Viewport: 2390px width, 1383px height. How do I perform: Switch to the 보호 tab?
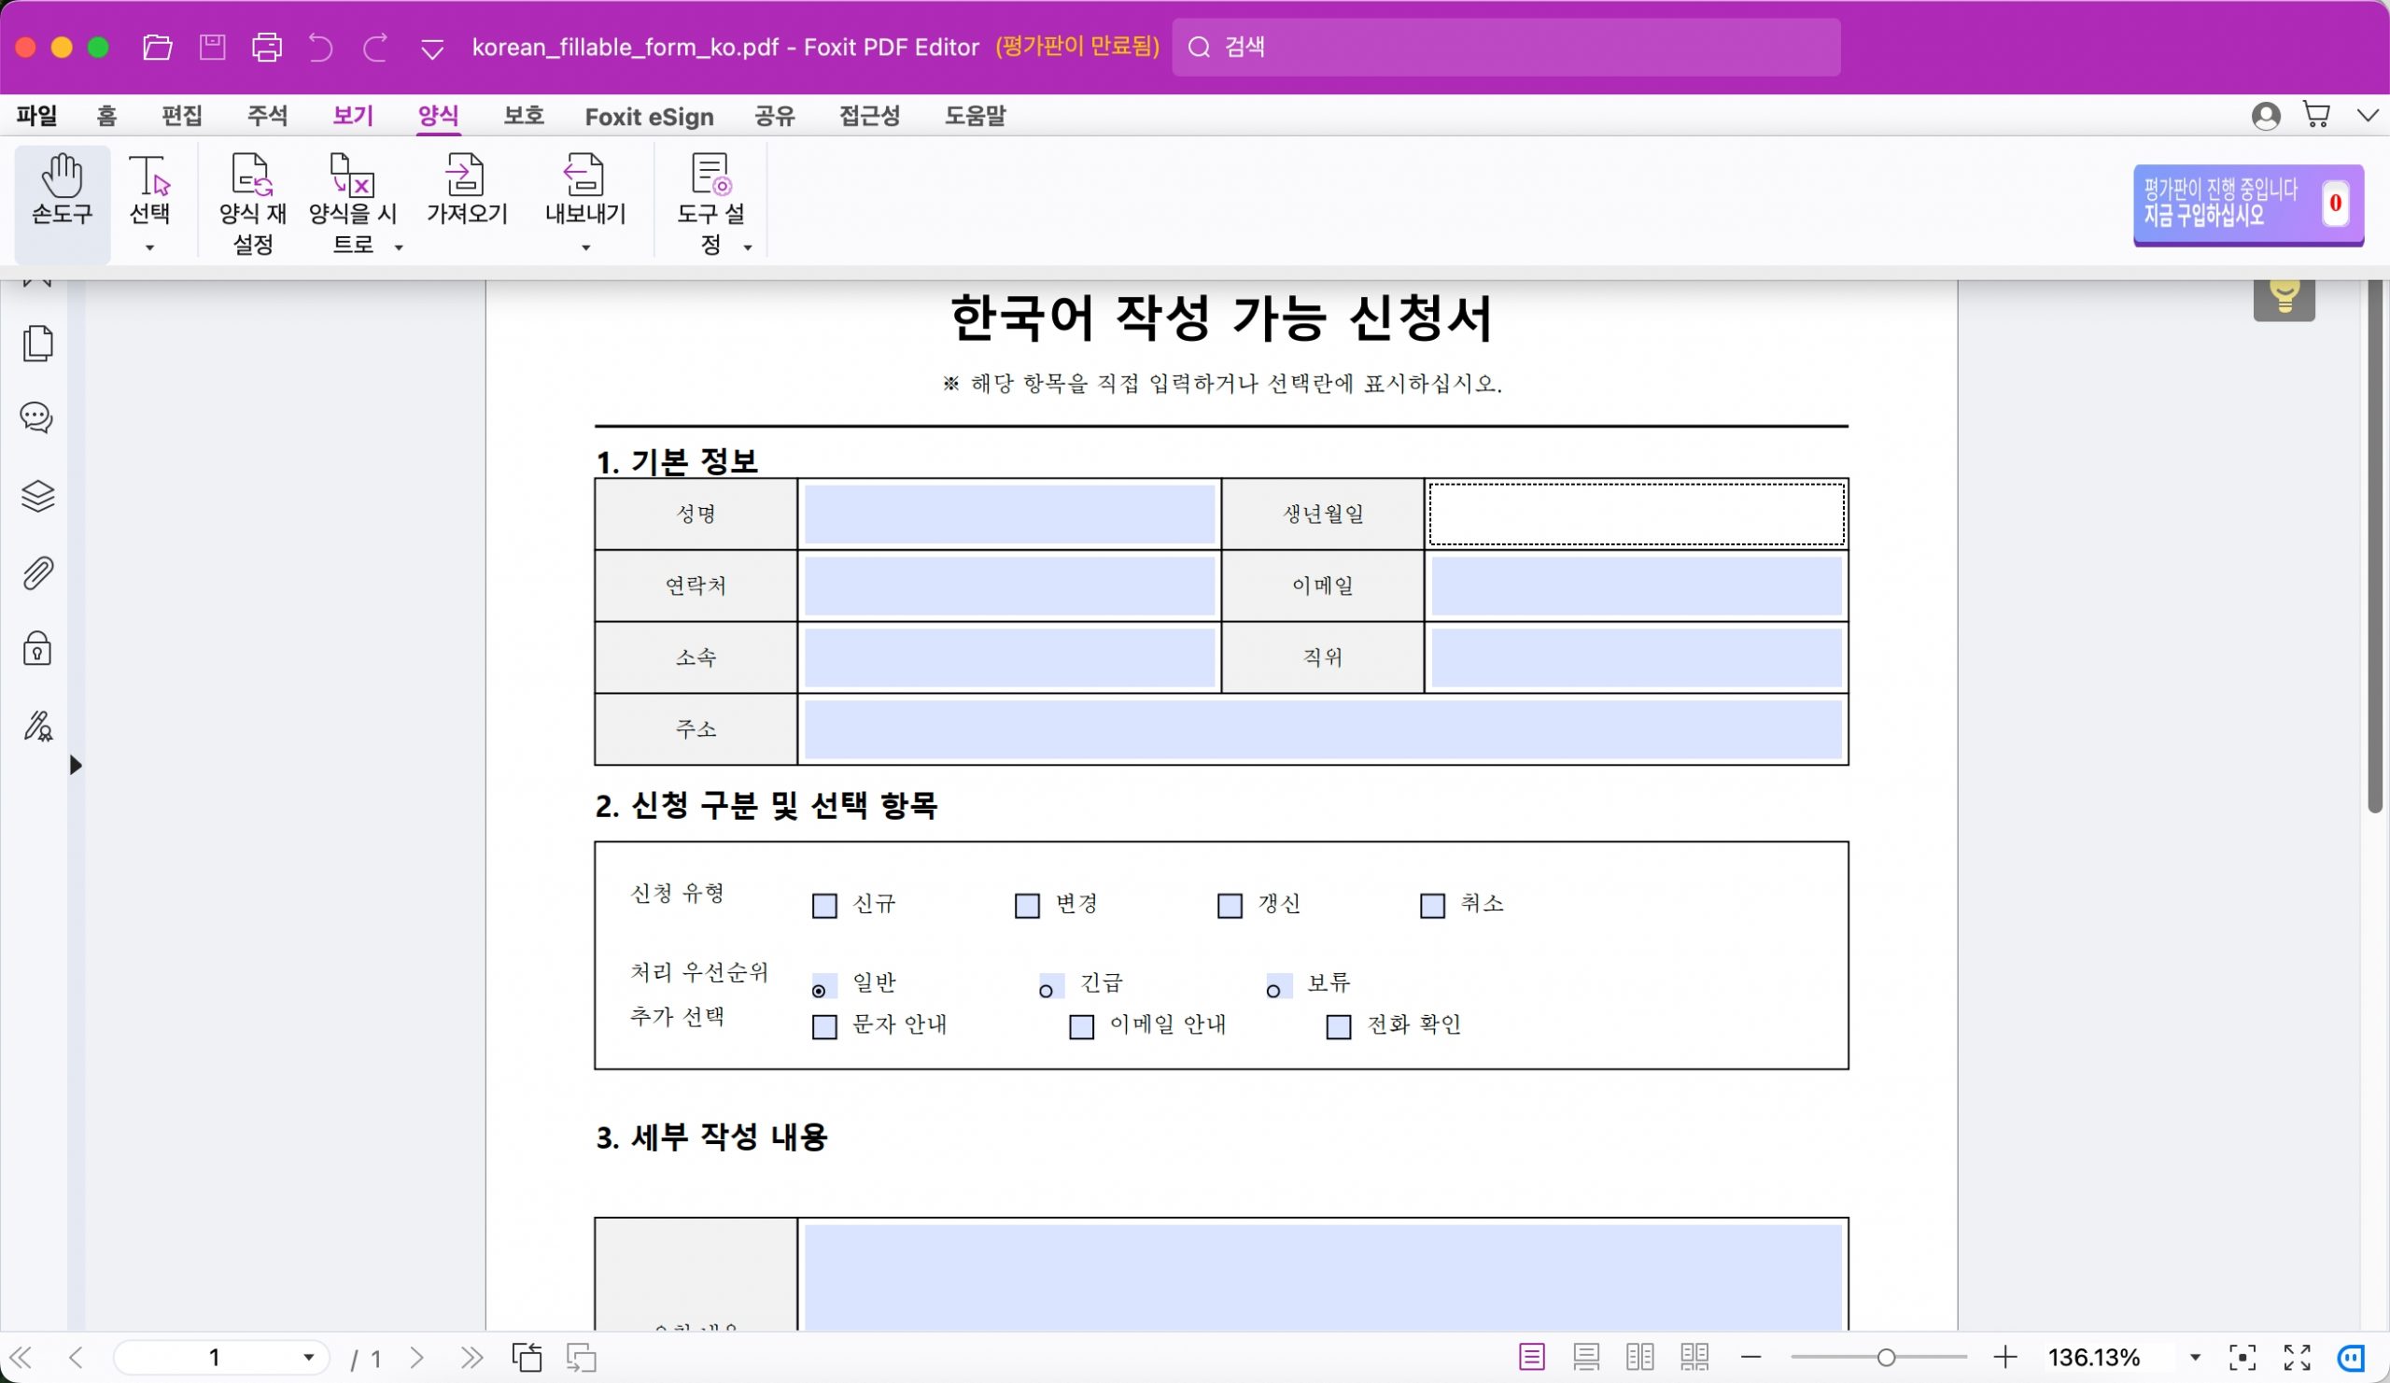pos(524,116)
